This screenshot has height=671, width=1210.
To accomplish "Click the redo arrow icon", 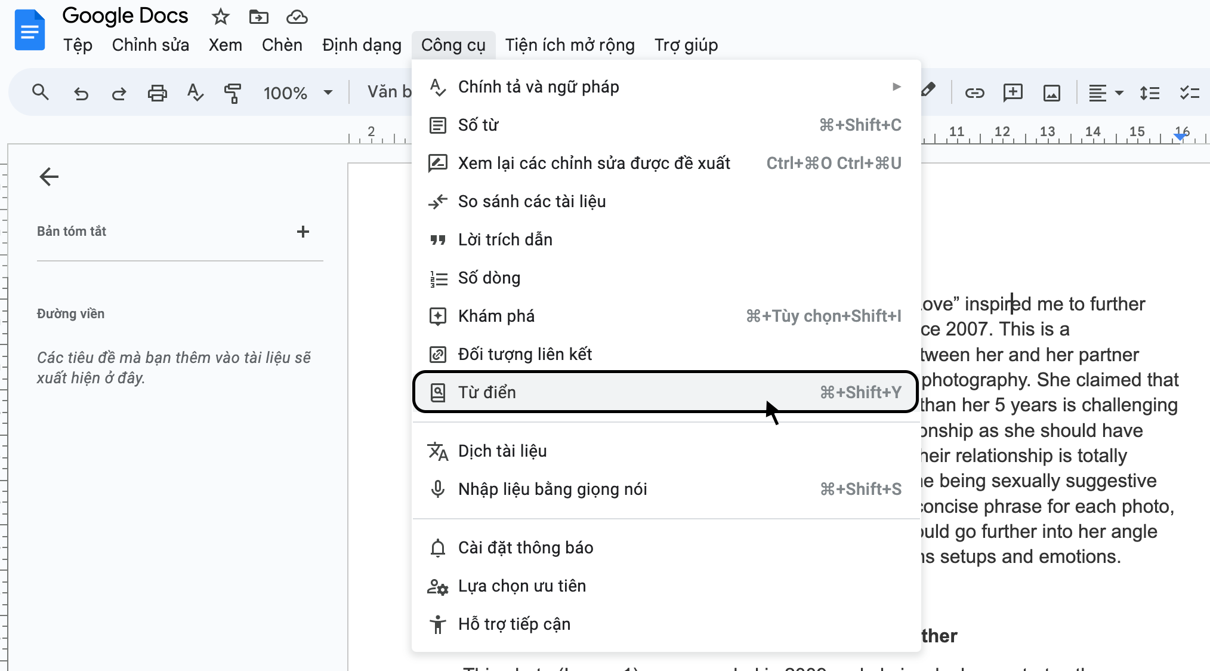I will pyautogui.click(x=119, y=93).
